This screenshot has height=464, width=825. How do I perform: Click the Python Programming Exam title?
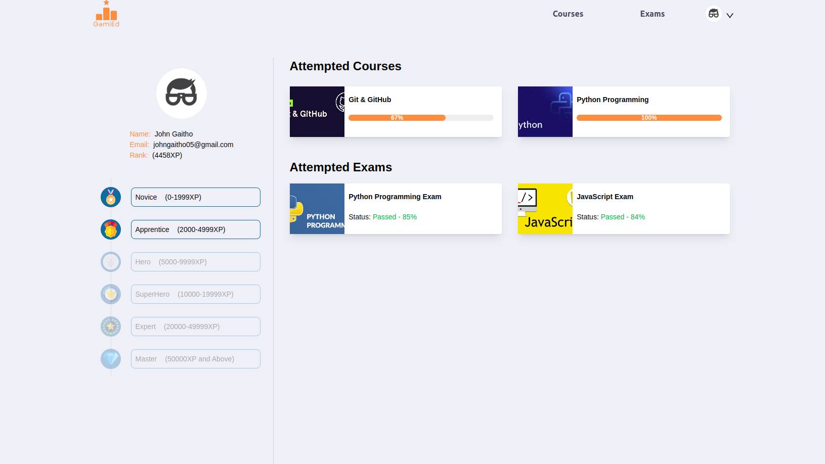[x=395, y=197]
